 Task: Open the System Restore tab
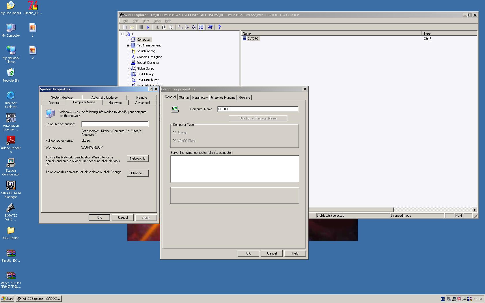[62, 98]
